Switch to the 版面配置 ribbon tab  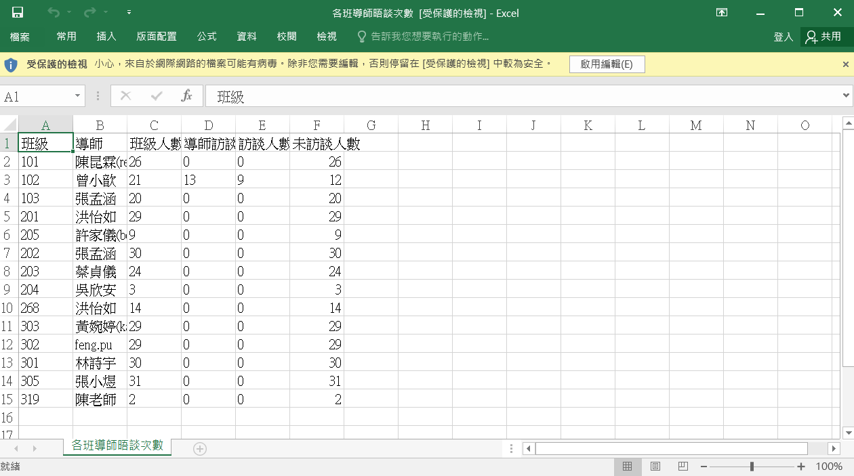tap(156, 37)
